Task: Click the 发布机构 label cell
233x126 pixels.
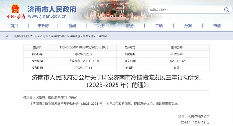Action: [x=37, y=54]
